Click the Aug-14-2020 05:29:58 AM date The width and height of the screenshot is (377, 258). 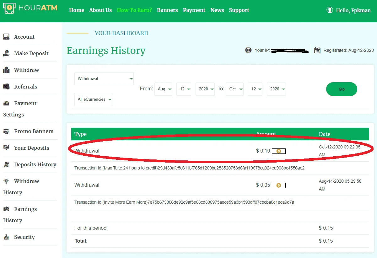pyautogui.click(x=340, y=185)
